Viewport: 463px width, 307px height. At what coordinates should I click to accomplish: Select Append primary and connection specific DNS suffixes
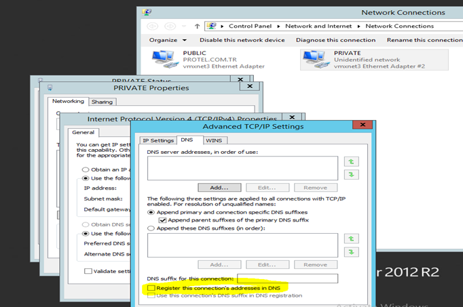(x=151, y=211)
